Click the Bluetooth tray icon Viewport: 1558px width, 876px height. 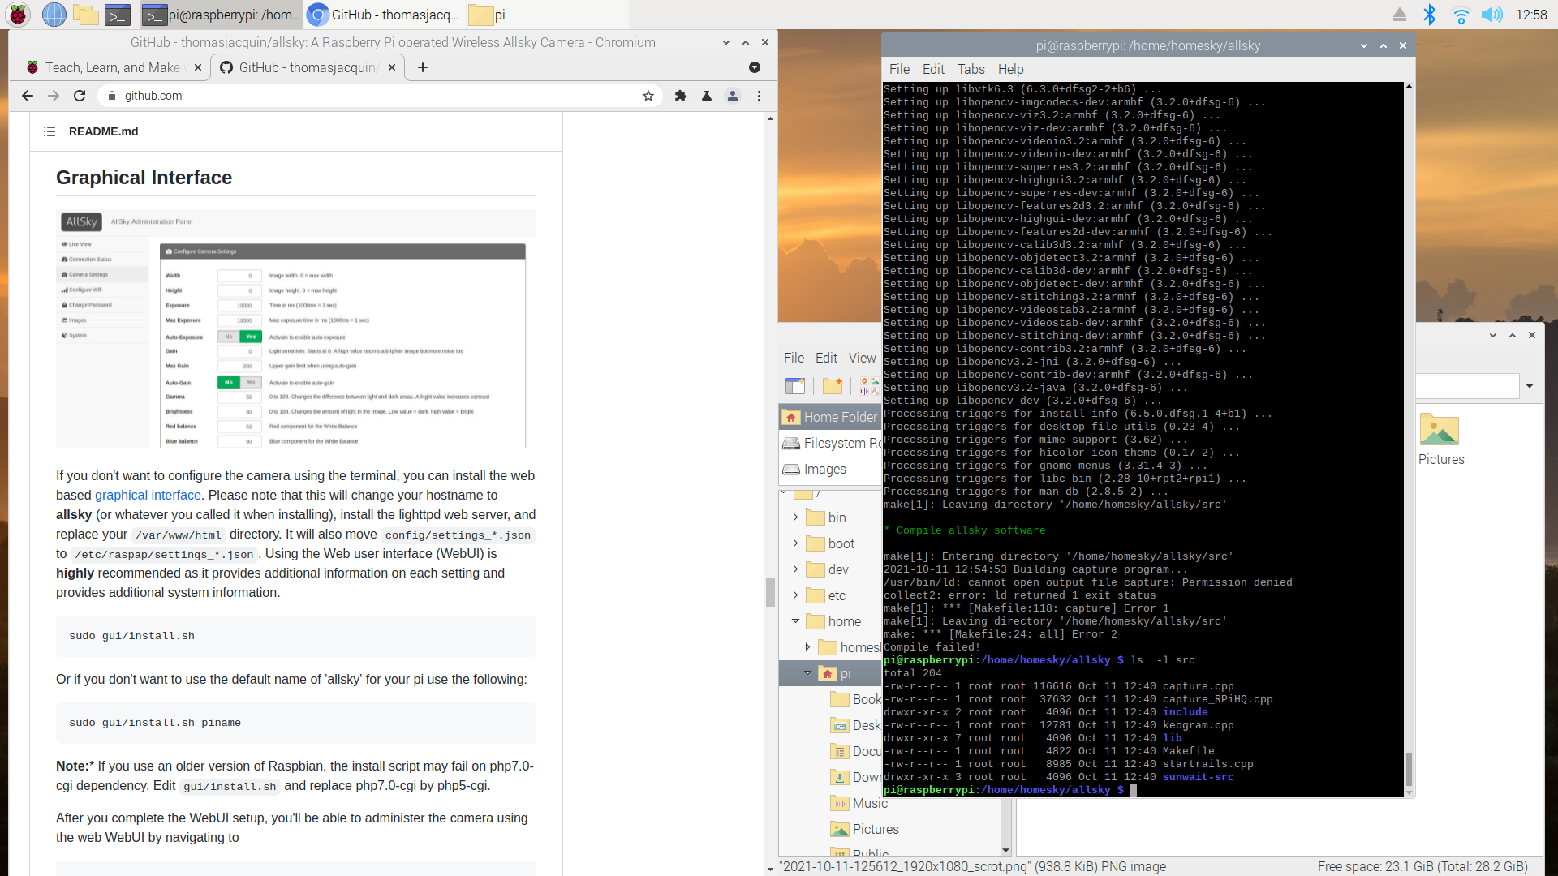click(1430, 14)
